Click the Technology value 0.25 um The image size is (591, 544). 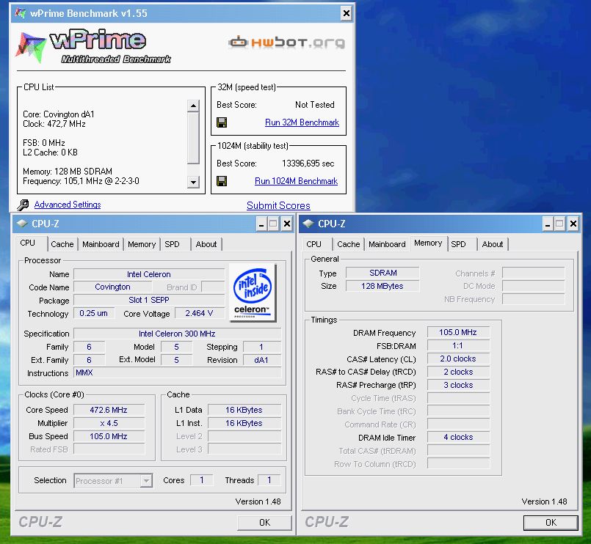pos(94,313)
